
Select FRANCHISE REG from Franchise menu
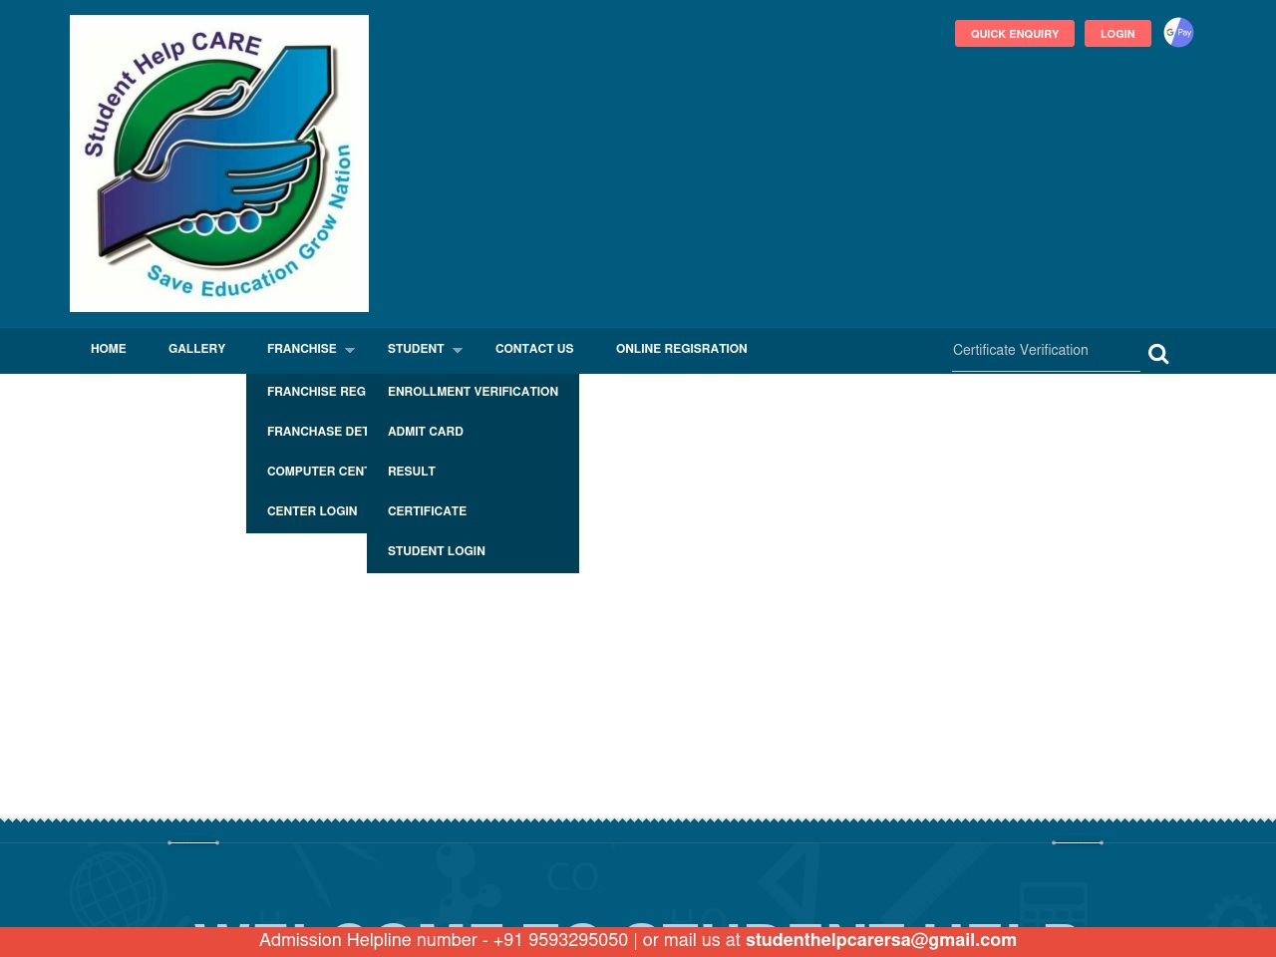(x=307, y=392)
